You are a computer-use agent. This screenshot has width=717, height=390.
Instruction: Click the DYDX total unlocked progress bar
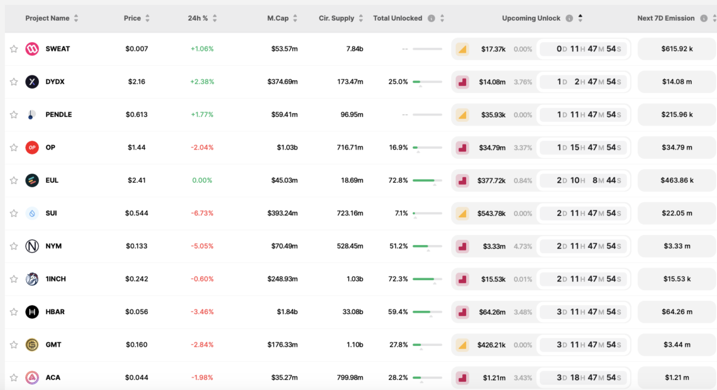(x=427, y=82)
